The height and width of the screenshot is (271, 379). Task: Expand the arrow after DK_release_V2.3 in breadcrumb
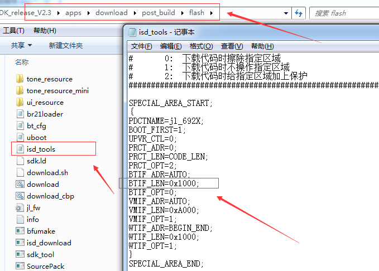[x=59, y=13]
